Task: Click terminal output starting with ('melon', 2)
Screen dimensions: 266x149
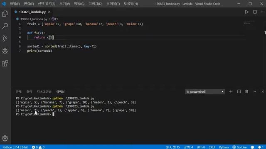Action: tap(76, 111)
